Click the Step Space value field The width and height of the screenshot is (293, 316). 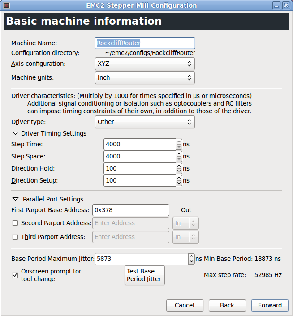click(139, 156)
